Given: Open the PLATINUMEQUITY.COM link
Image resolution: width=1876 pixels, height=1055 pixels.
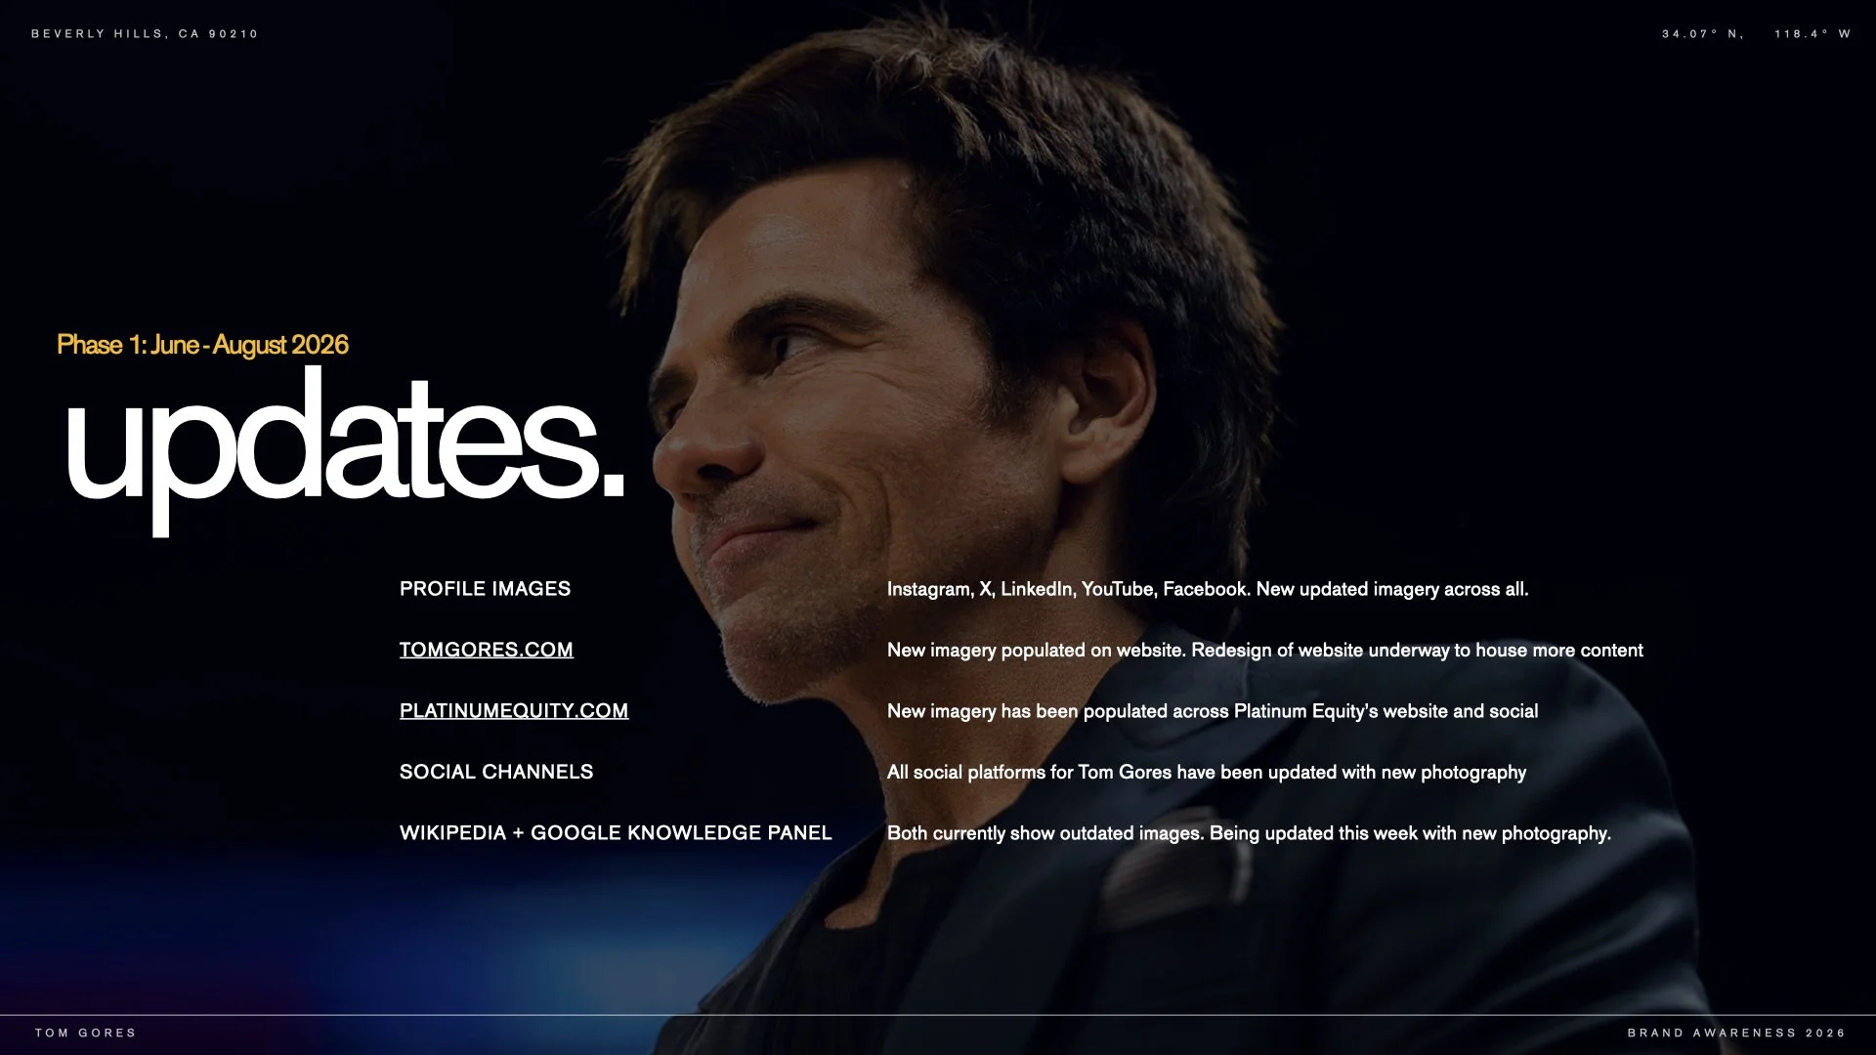Looking at the screenshot, I should click(x=514, y=711).
